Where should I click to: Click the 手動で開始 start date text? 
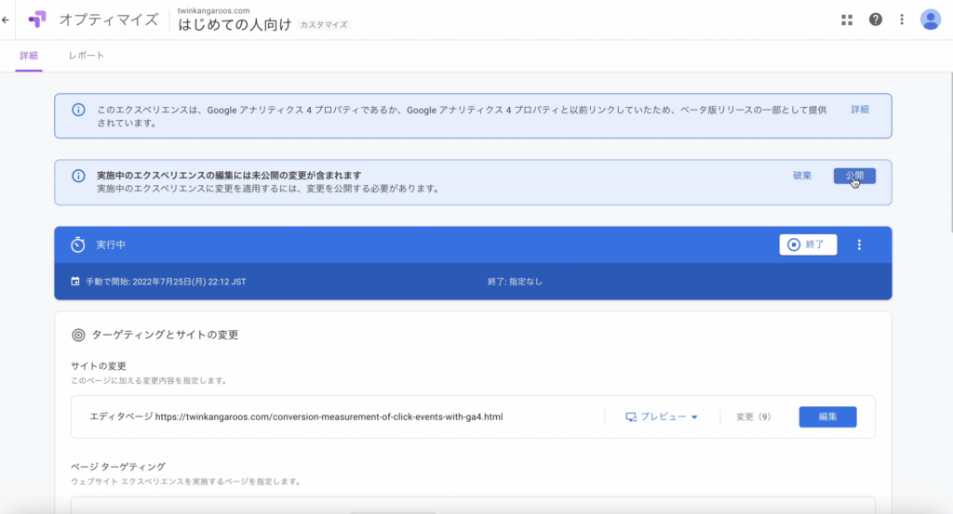pyautogui.click(x=166, y=282)
